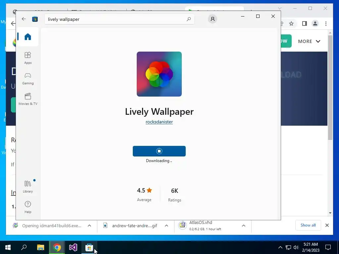This screenshot has height=254, width=339.
Task: Open the Windows Start menu
Action: pos(8,247)
